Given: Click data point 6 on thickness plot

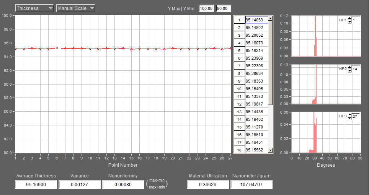Looking at the screenshot, I should coord(57,48).
